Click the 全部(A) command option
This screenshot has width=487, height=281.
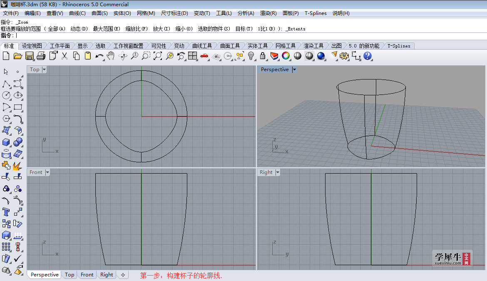click(x=57, y=29)
